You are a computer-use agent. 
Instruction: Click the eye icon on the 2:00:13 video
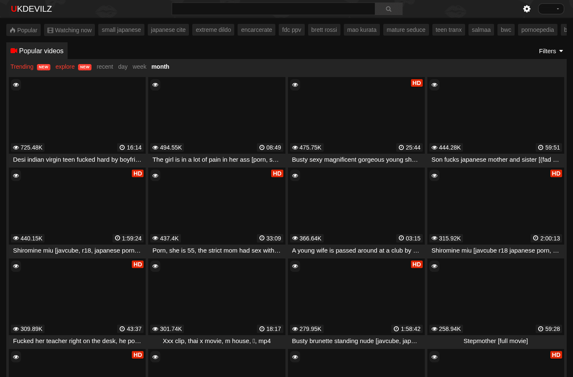(434, 176)
